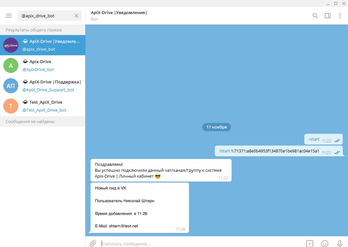Open the hamburger main menu
348x247 pixels.
click(x=9, y=16)
